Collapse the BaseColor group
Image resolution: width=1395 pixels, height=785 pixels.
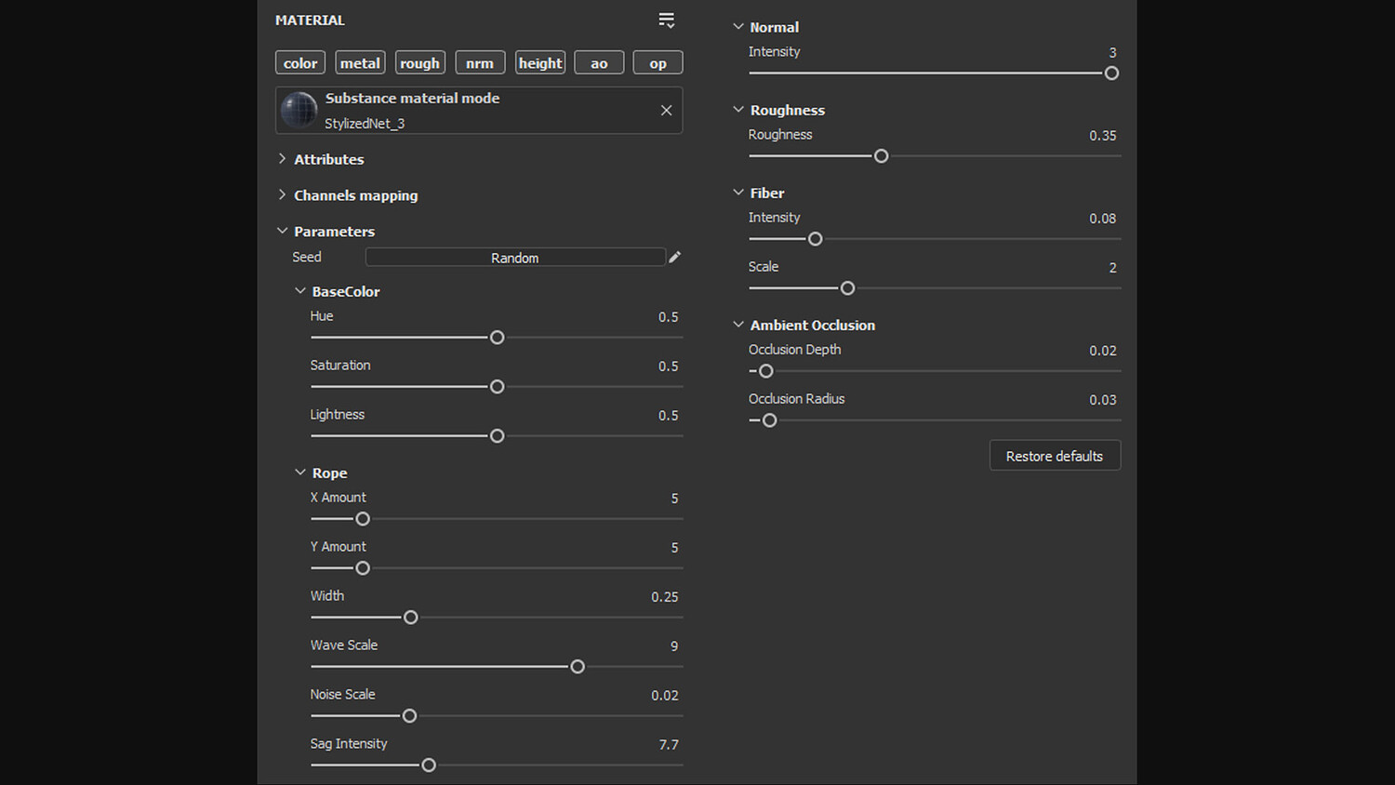299,291
